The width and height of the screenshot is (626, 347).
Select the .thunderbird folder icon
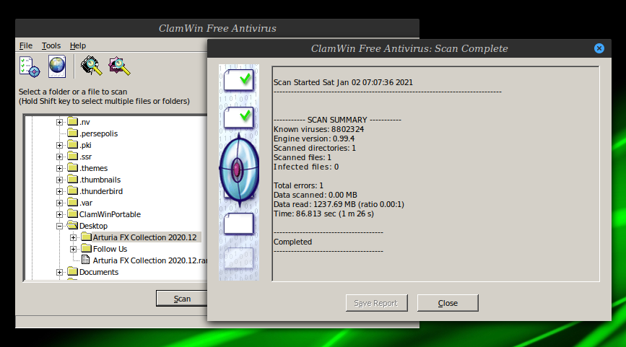[x=72, y=190]
